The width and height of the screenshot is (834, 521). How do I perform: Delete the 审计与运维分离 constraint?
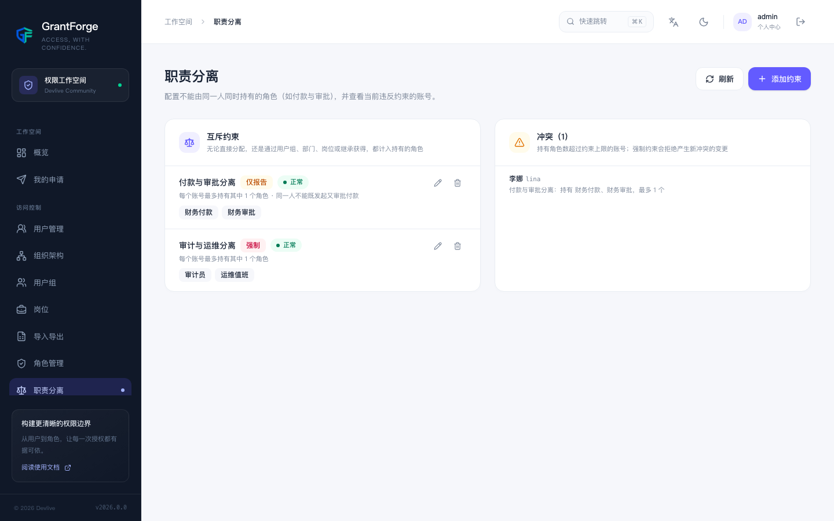pos(458,246)
